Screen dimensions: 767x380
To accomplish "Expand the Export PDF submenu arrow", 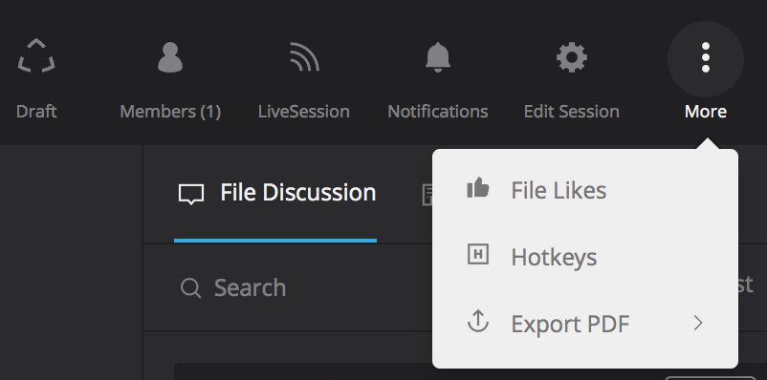I will 698,323.
